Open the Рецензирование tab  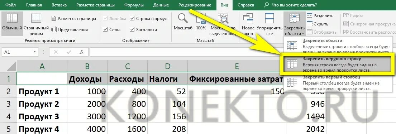195,5
